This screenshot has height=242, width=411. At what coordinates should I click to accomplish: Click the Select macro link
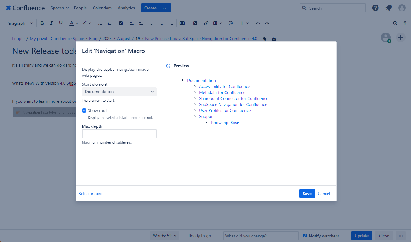(x=91, y=194)
